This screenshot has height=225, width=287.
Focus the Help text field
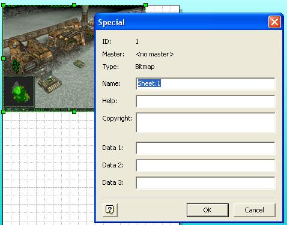tap(205, 101)
